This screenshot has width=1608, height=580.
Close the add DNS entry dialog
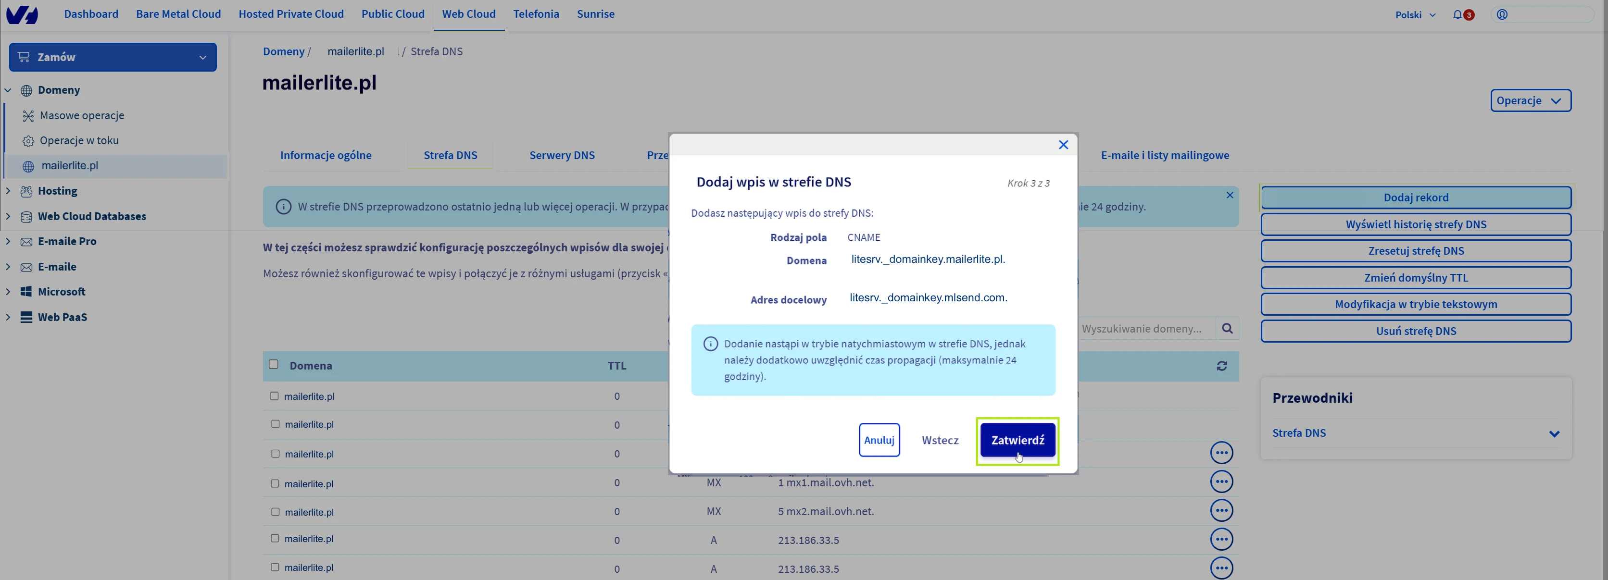[1063, 145]
